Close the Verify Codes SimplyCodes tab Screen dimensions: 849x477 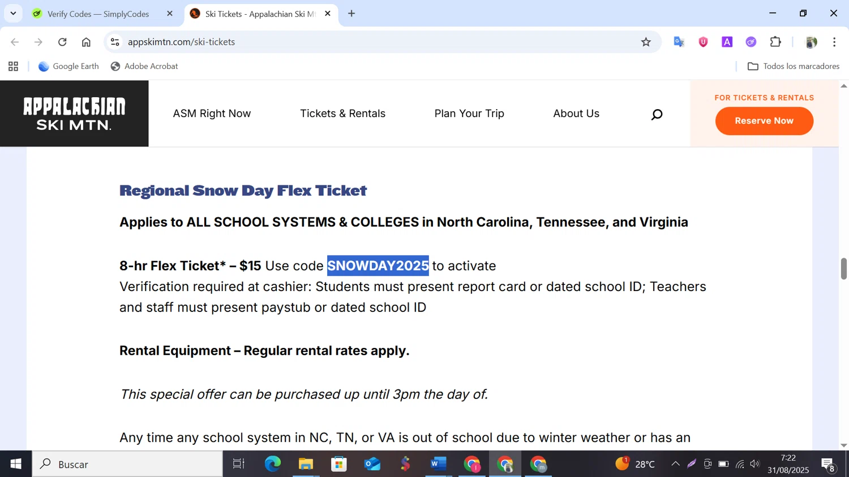pyautogui.click(x=169, y=14)
